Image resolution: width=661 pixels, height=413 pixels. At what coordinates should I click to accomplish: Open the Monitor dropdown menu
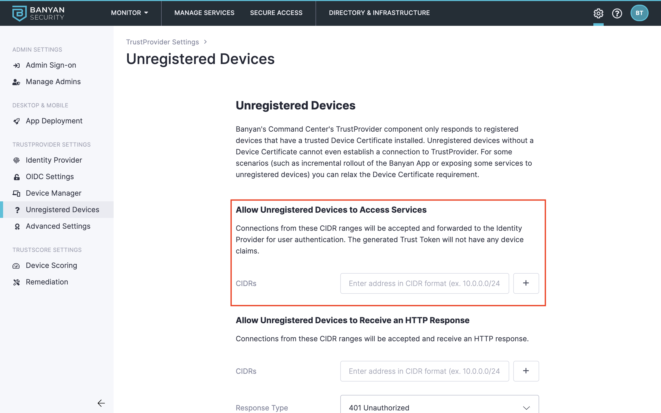coord(129,13)
